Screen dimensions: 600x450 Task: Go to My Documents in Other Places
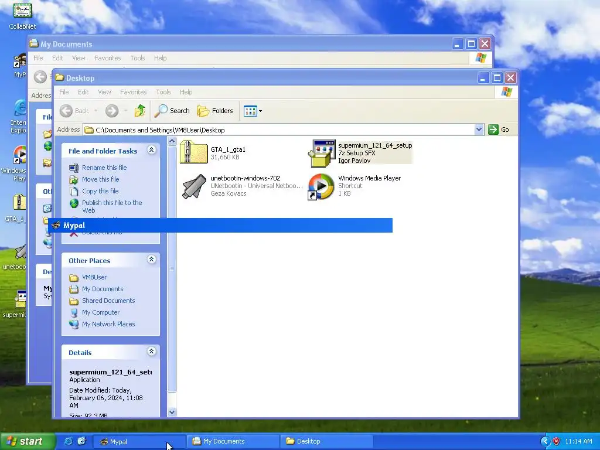pos(103,289)
